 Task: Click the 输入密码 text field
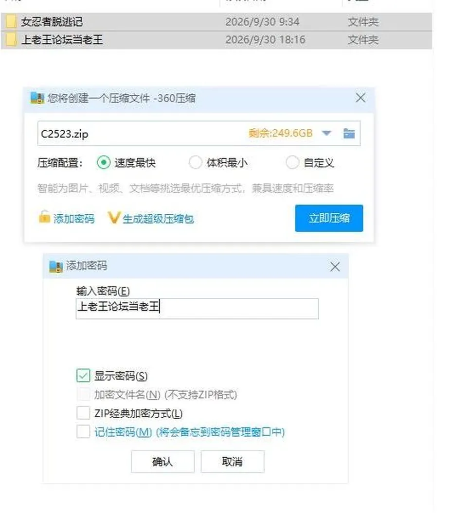(197, 308)
